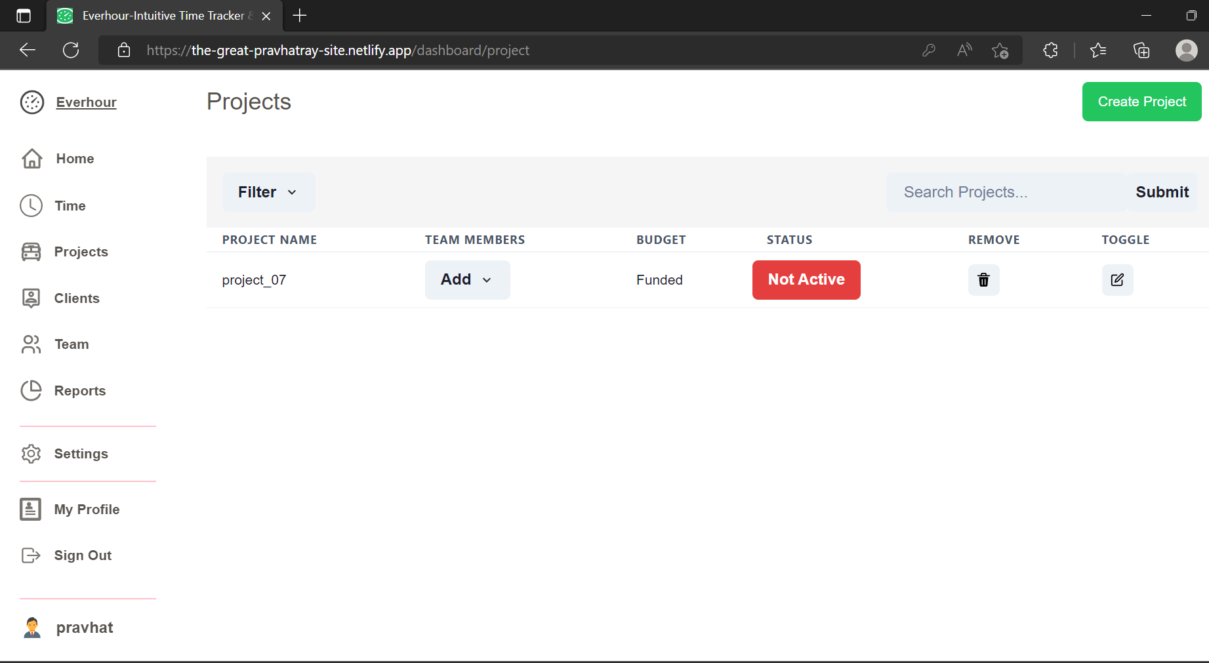Screen dimensions: 1209x663
Task: Open the saved passwords key icon
Action: [x=928, y=50]
